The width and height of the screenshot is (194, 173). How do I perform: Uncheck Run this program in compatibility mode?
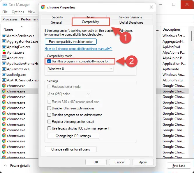coord(49,61)
